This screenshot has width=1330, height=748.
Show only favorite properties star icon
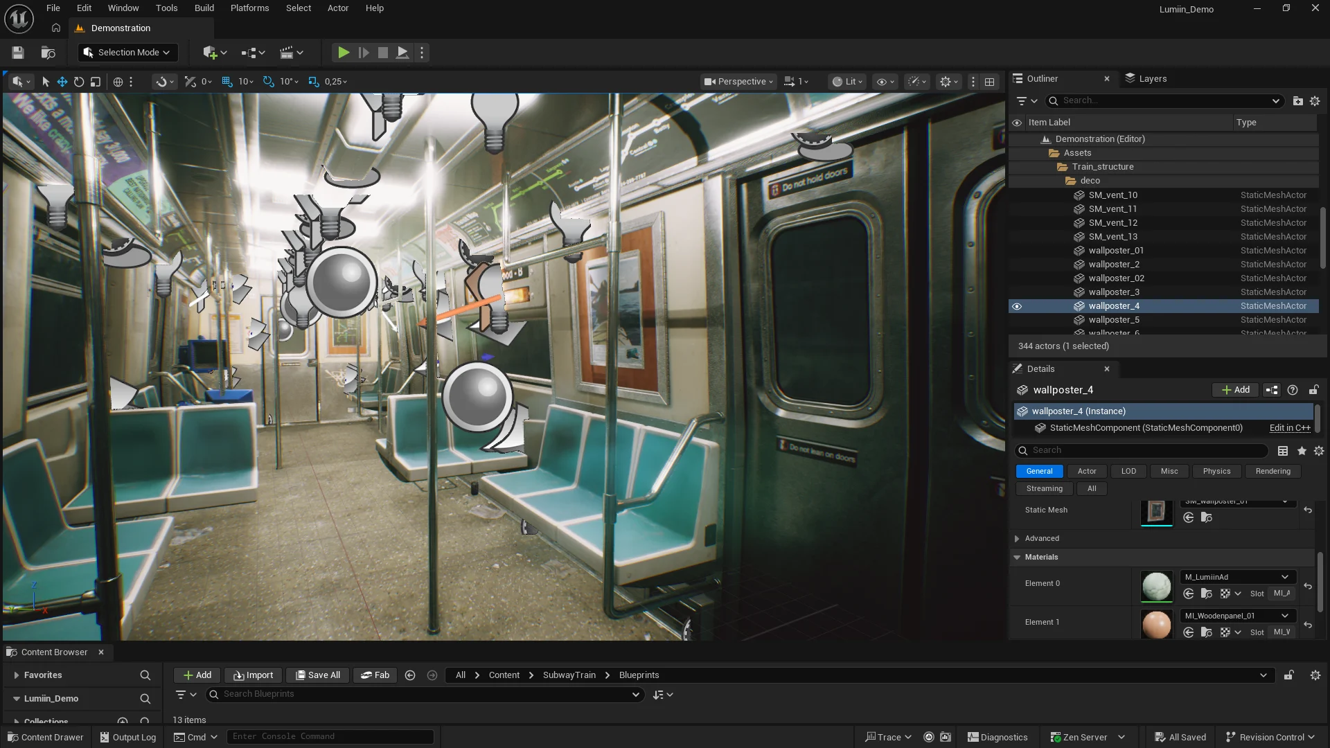[x=1302, y=451]
